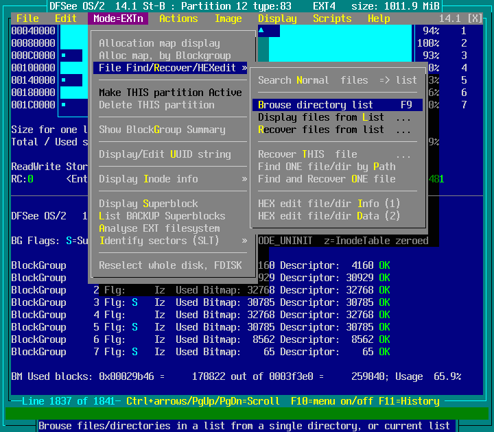Expand Identify sectors (SLT) submenu
The image size is (494, 432).
tap(172, 241)
